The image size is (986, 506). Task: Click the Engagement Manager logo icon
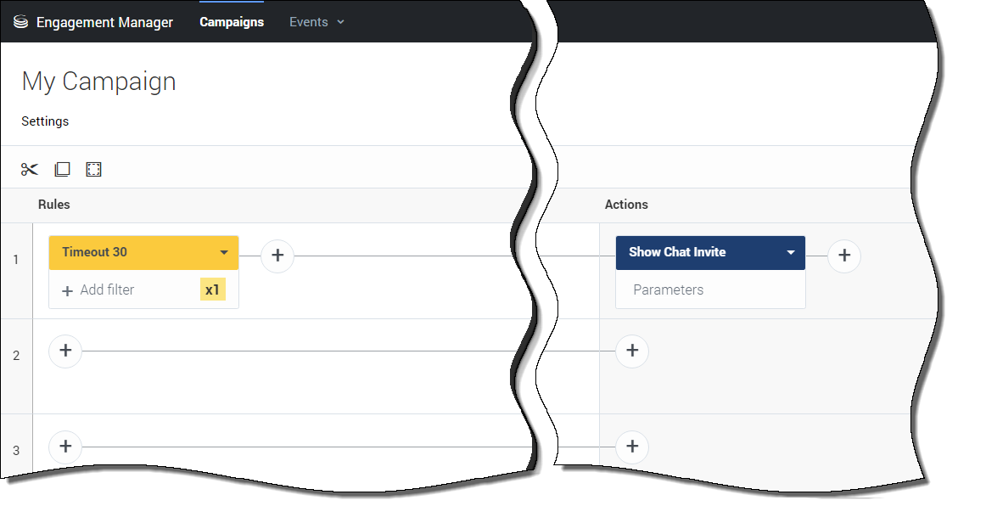(20, 22)
